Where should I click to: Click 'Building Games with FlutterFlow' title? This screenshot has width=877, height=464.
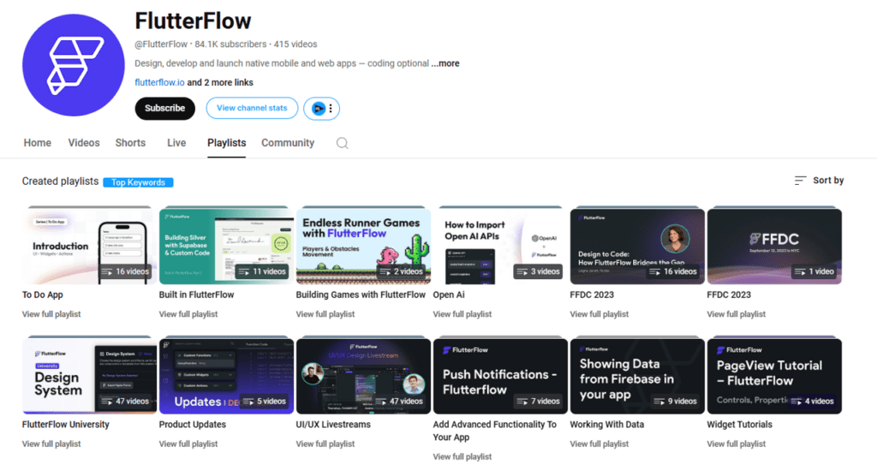(x=361, y=294)
